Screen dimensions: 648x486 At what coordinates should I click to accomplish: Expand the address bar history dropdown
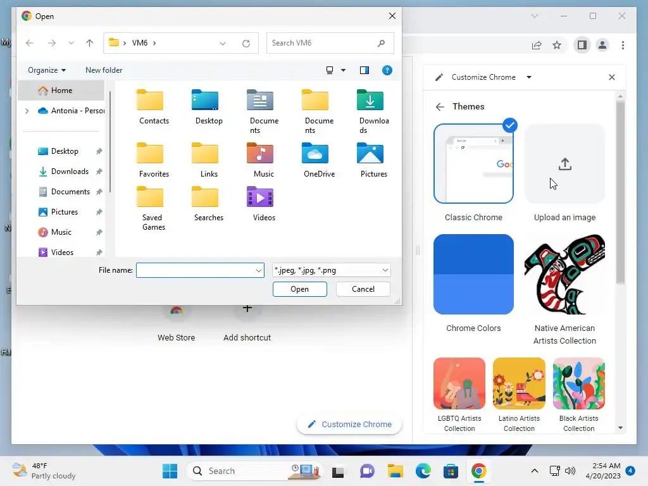(x=223, y=43)
